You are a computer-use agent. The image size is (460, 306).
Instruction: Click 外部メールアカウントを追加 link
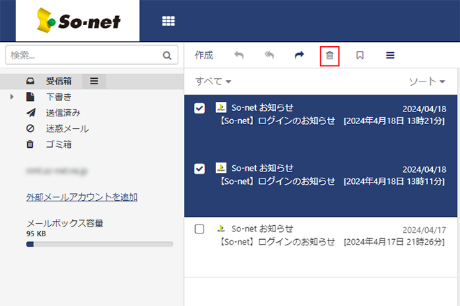pos(82,197)
